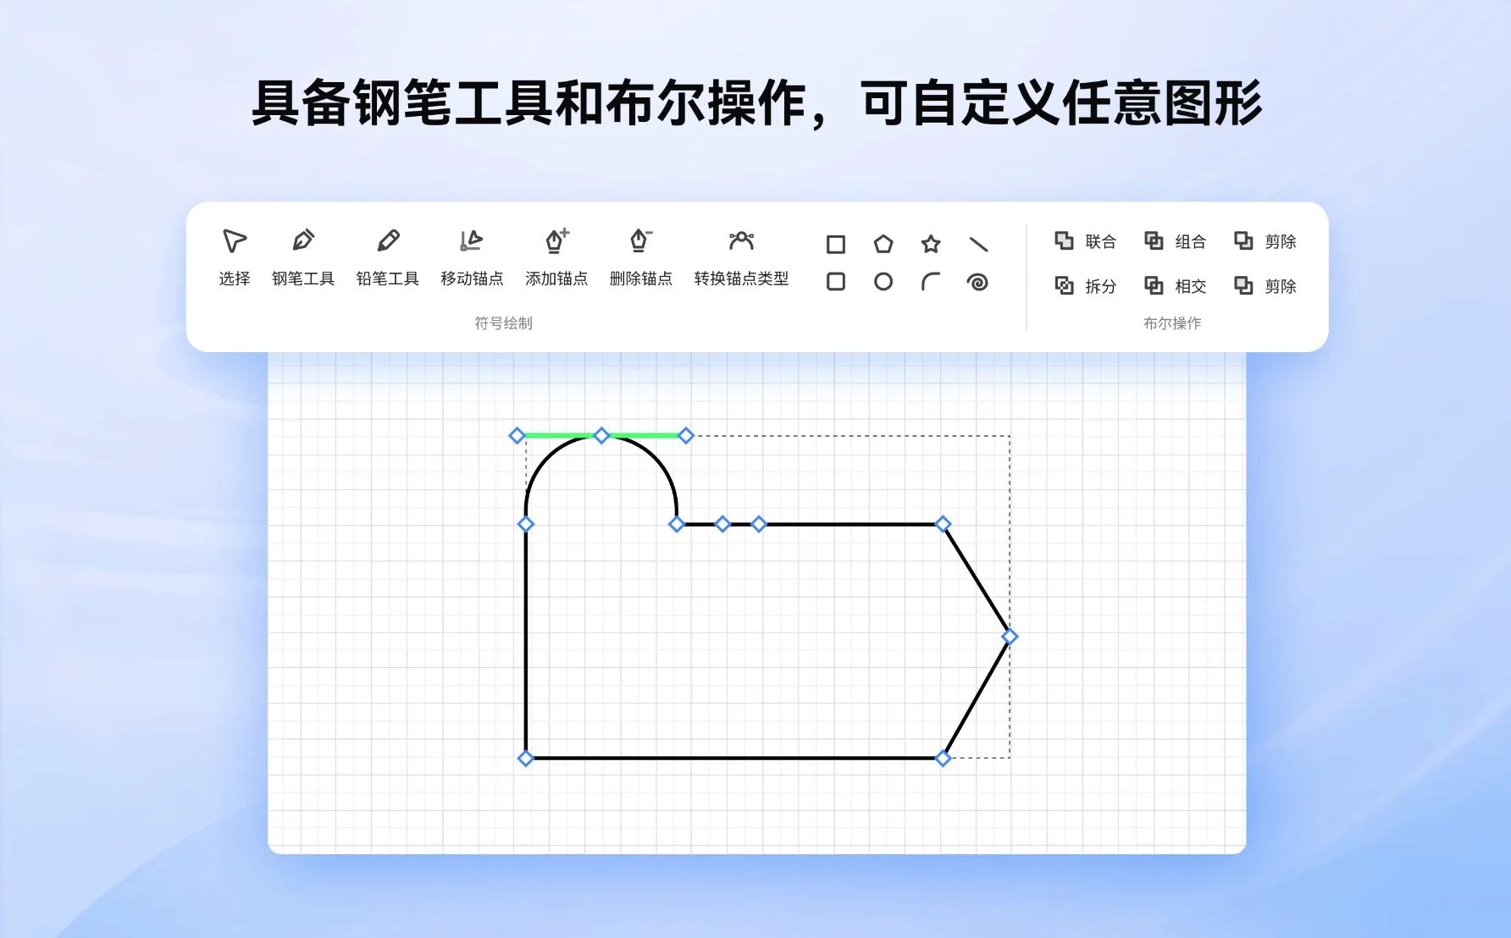Select the straight line shape icon
The width and height of the screenshot is (1511, 938).
click(x=978, y=245)
